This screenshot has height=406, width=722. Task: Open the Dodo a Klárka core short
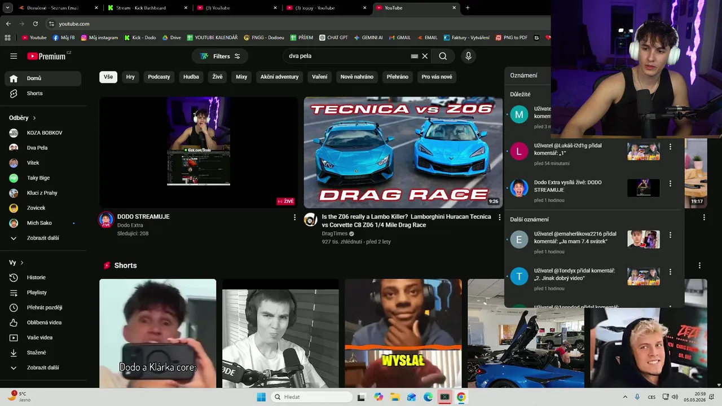coord(158,333)
